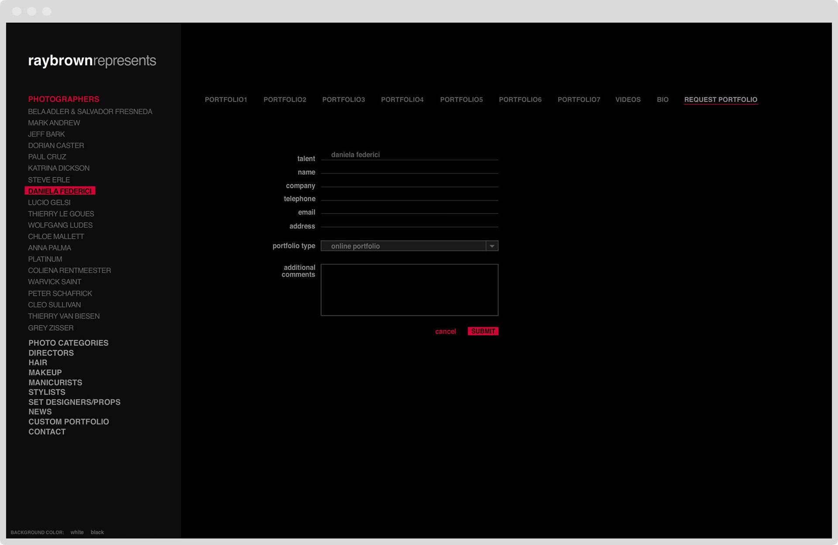This screenshot has height=545, width=838.
Task: Select photographer Jeff Bark
Action: pyautogui.click(x=46, y=134)
